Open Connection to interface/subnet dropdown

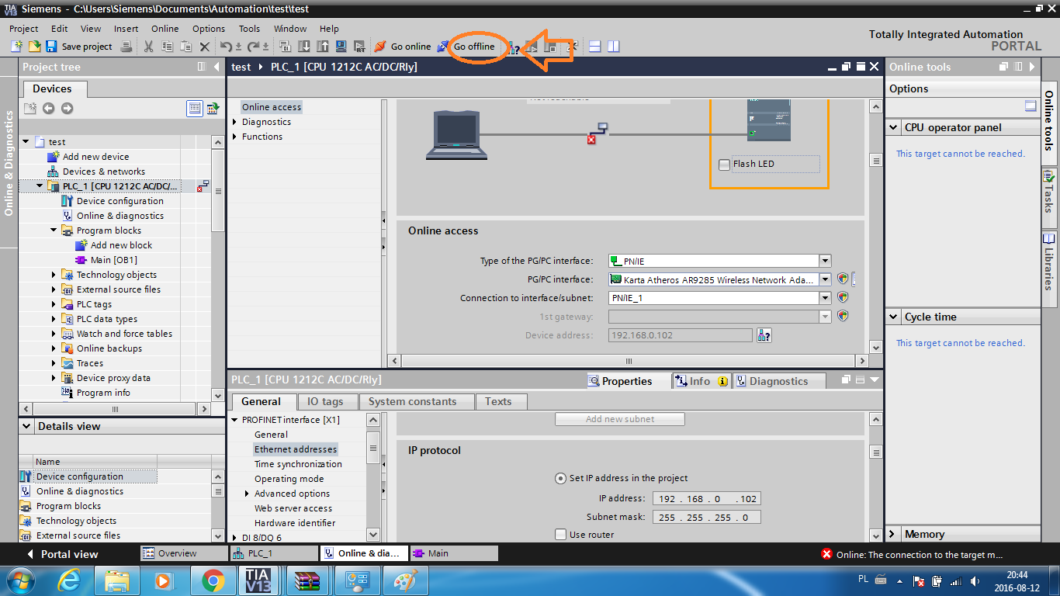826,298
